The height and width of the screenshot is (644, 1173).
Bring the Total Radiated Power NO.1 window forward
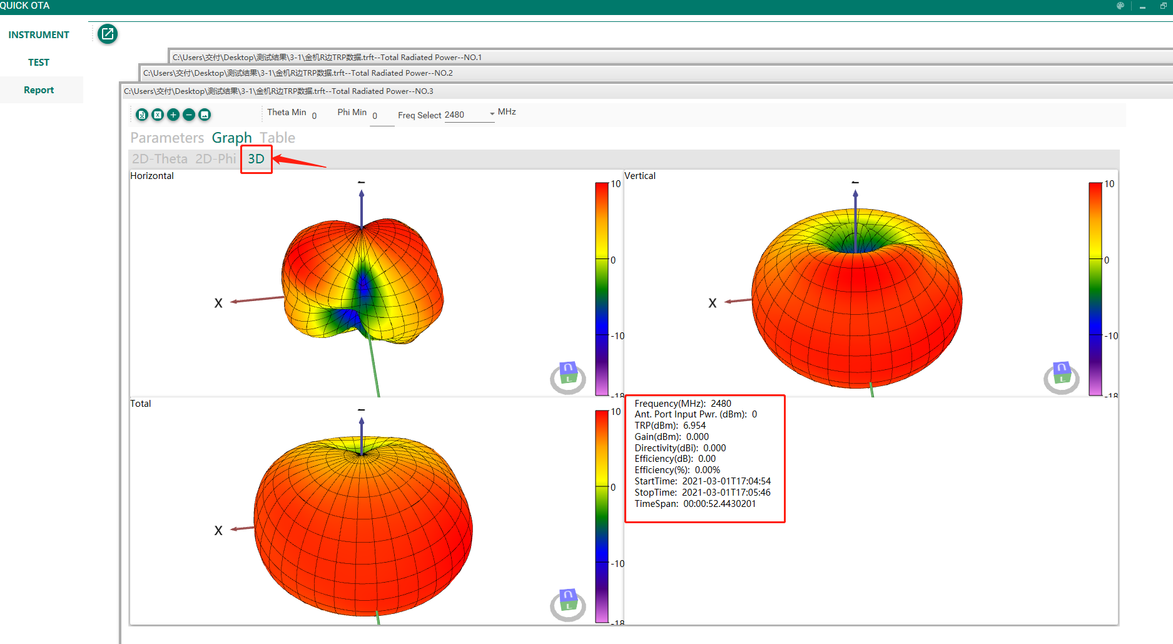[x=670, y=57]
